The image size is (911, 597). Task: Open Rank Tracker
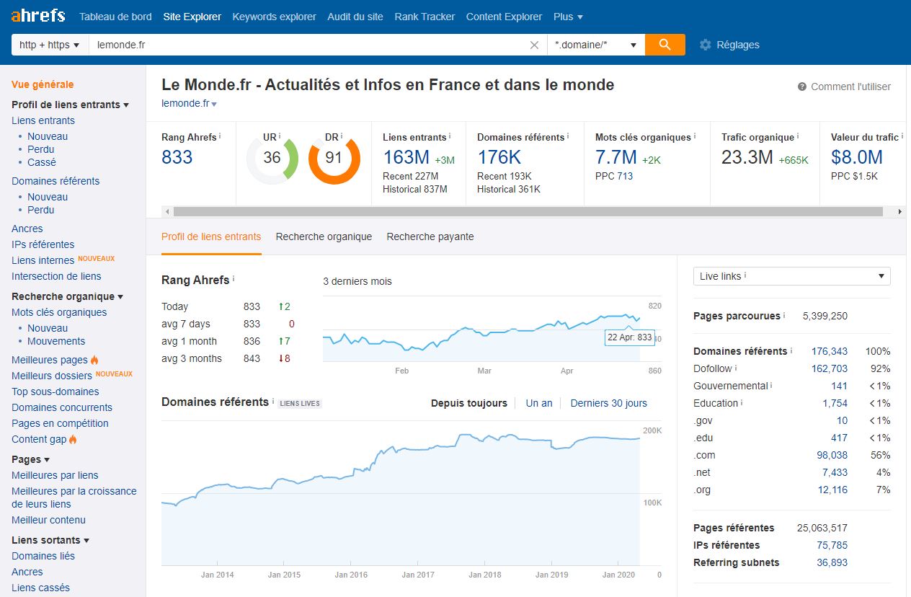tap(425, 17)
